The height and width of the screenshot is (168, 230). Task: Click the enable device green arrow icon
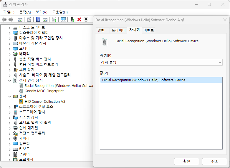pyautogui.click(x=73, y=19)
